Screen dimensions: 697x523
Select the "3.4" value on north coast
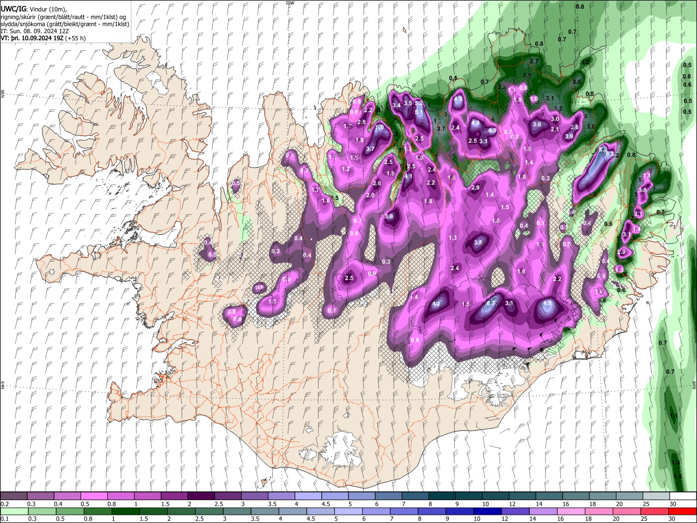(396, 105)
